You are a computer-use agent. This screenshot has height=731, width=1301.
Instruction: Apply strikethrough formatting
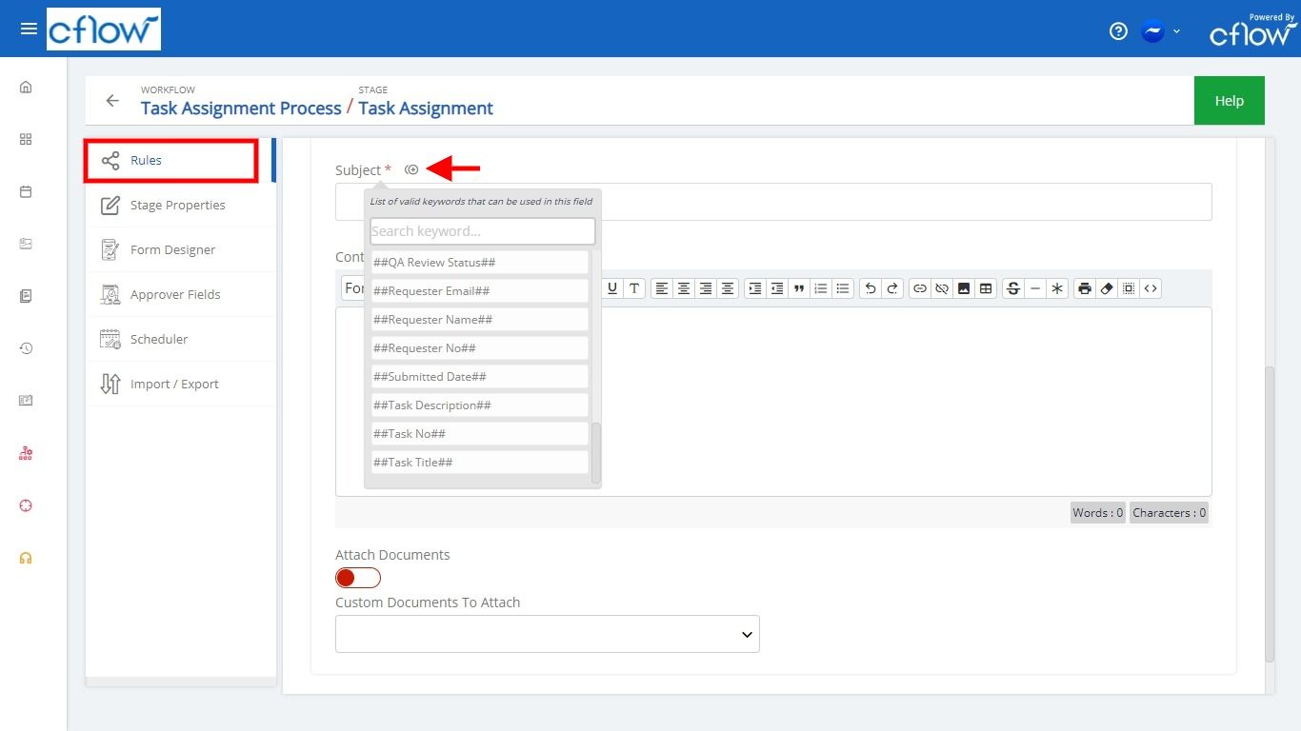(1011, 287)
